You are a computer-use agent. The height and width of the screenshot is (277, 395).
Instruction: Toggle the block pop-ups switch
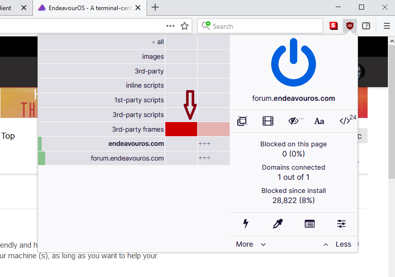[x=242, y=121]
